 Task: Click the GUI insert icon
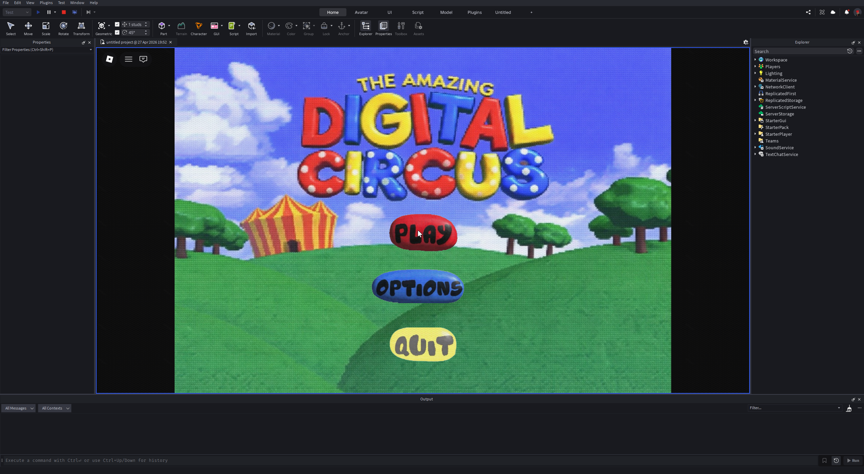tap(214, 26)
